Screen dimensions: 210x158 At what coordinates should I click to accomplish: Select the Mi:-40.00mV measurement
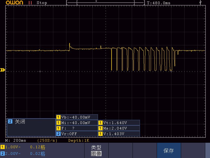click(x=77, y=122)
